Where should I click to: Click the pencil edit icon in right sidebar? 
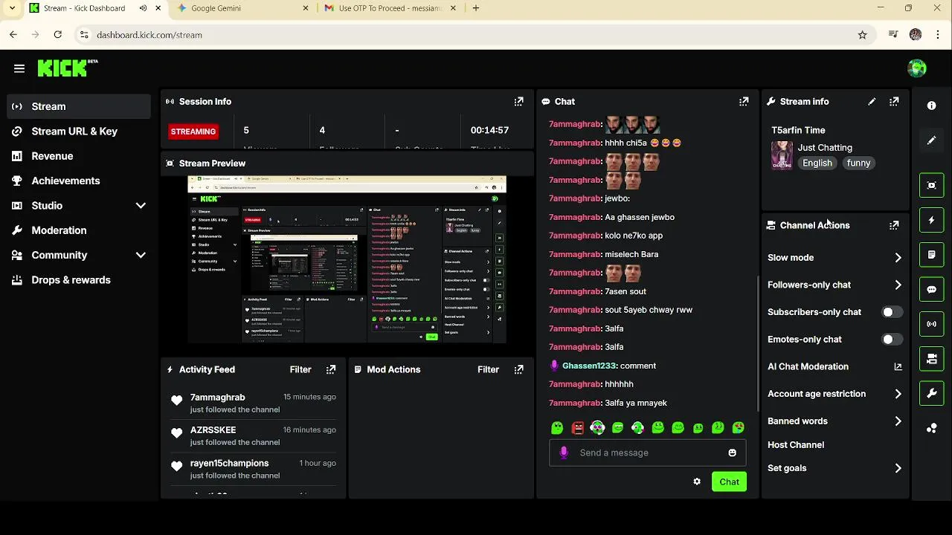(x=931, y=140)
